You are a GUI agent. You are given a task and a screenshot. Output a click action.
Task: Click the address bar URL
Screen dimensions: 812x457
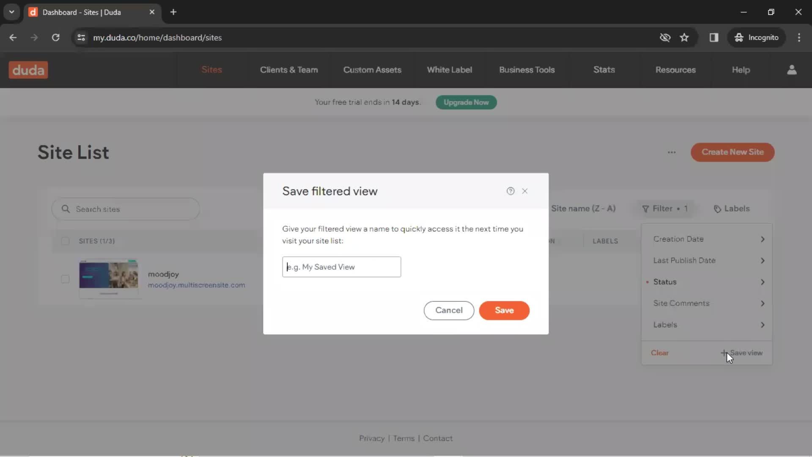(x=157, y=38)
